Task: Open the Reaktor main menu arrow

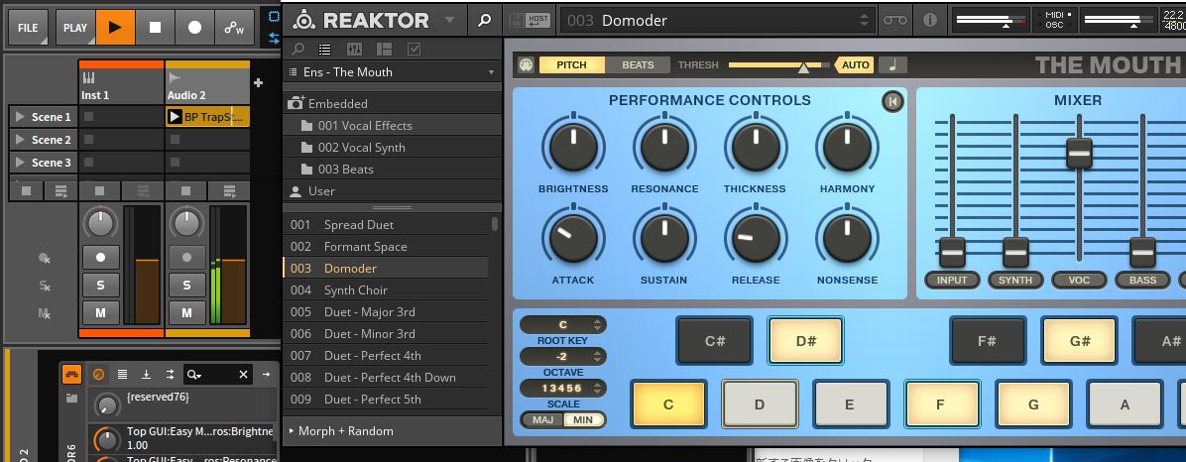Action: point(450,21)
